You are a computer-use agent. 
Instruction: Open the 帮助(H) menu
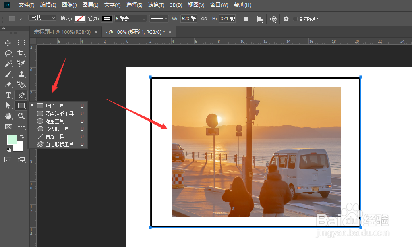point(242,5)
